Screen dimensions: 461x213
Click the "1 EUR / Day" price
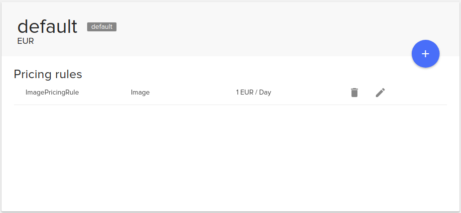(x=253, y=92)
